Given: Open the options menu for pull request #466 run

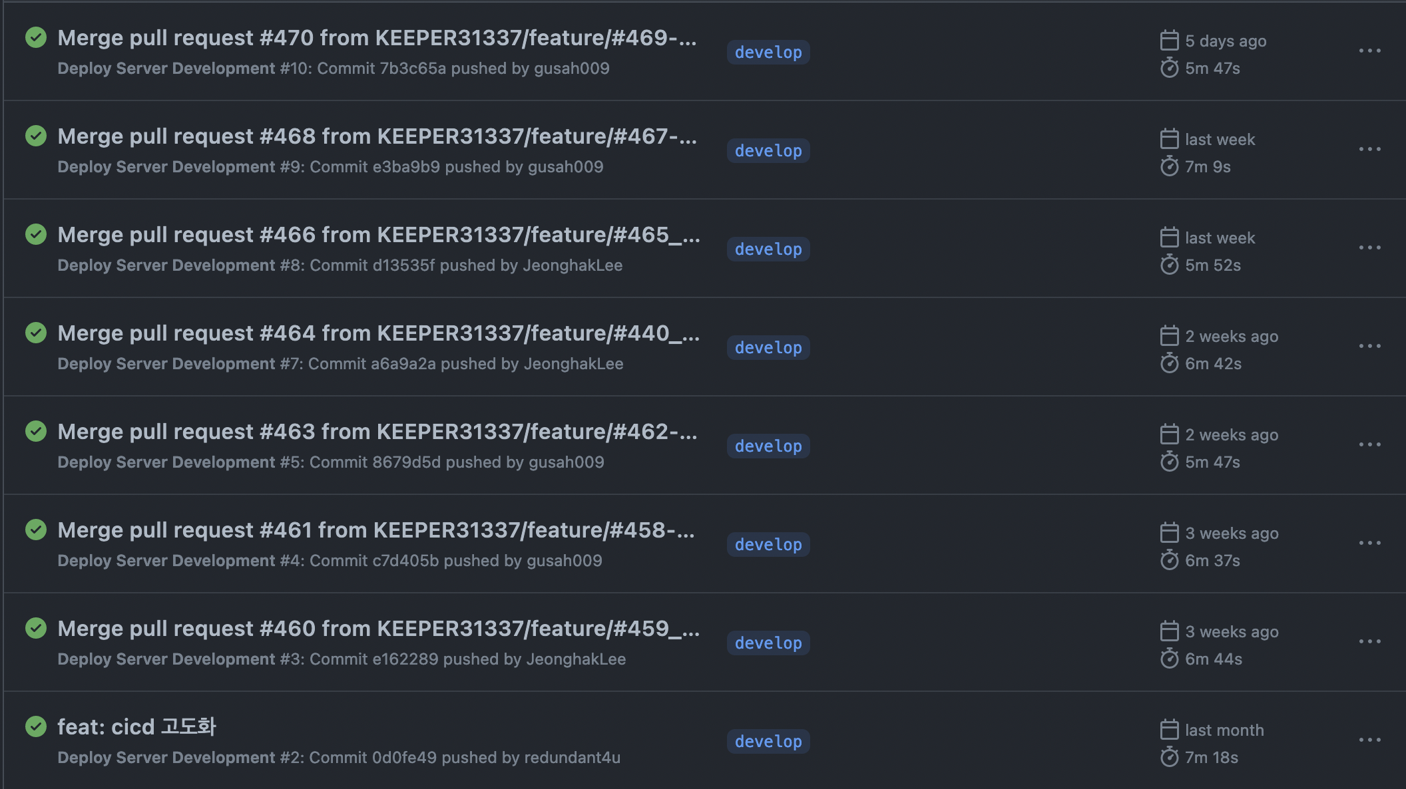Looking at the screenshot, I should [1369, 247].
